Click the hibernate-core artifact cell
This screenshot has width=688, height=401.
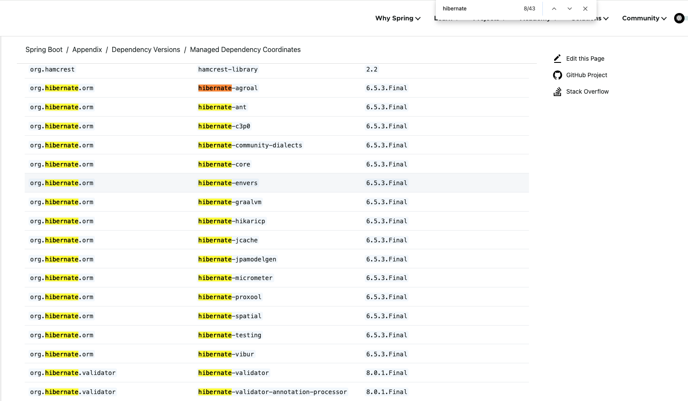click(224, 164)
